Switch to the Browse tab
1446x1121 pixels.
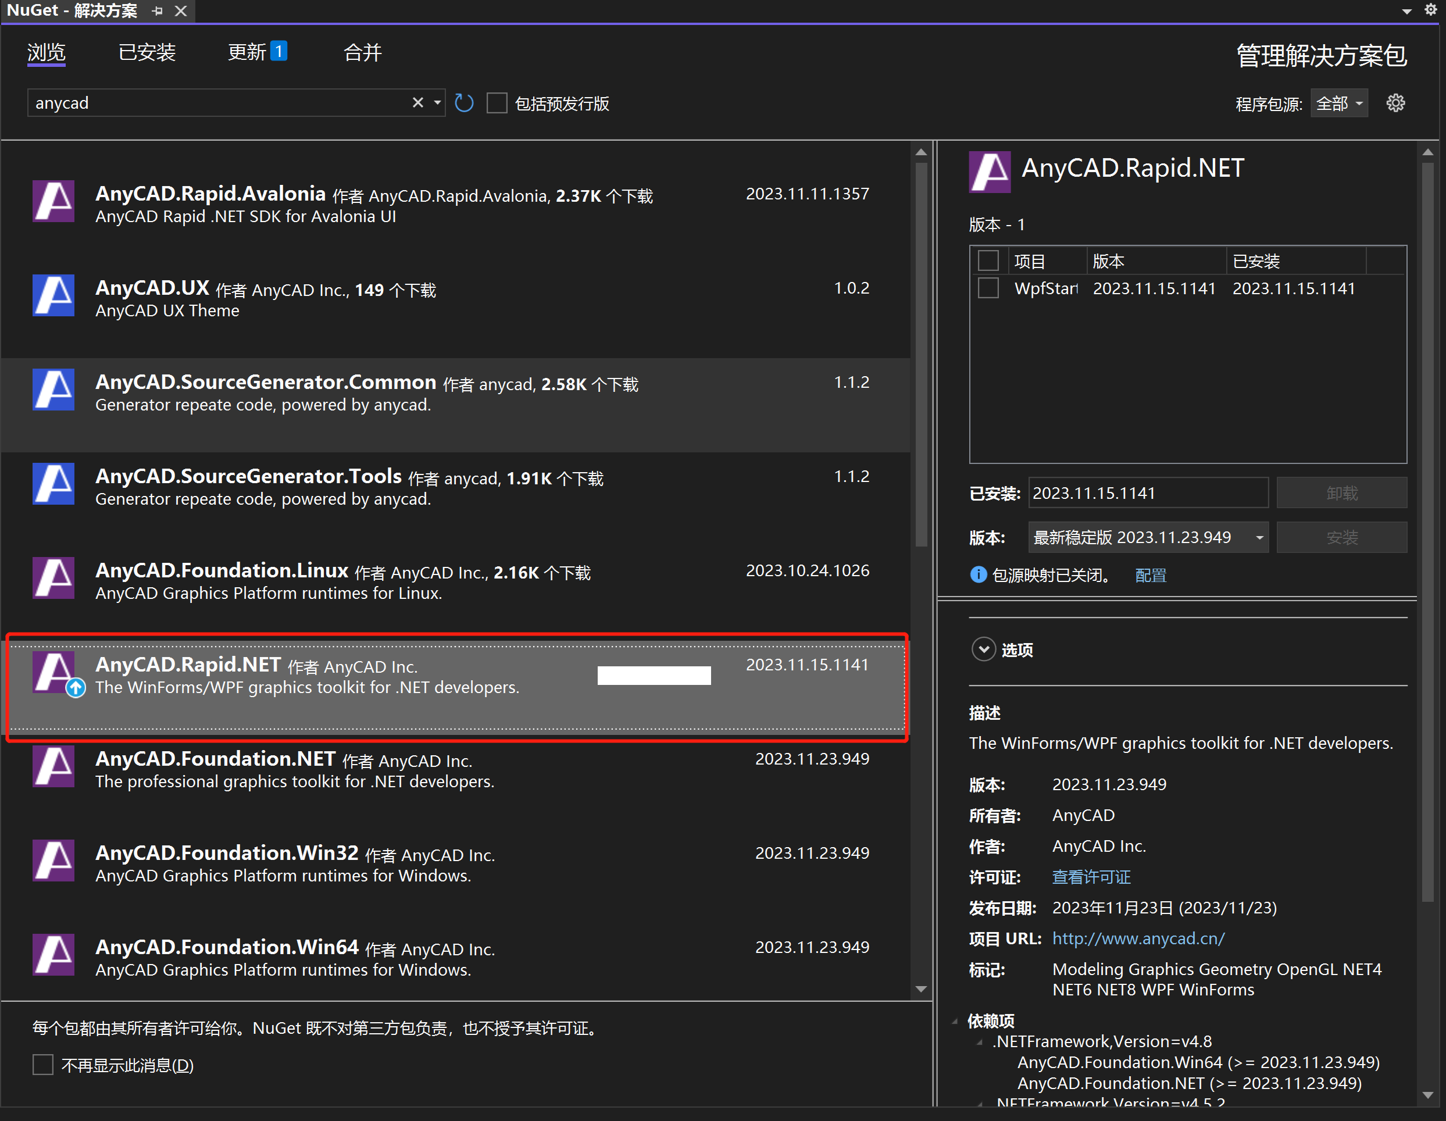(47, 52)
